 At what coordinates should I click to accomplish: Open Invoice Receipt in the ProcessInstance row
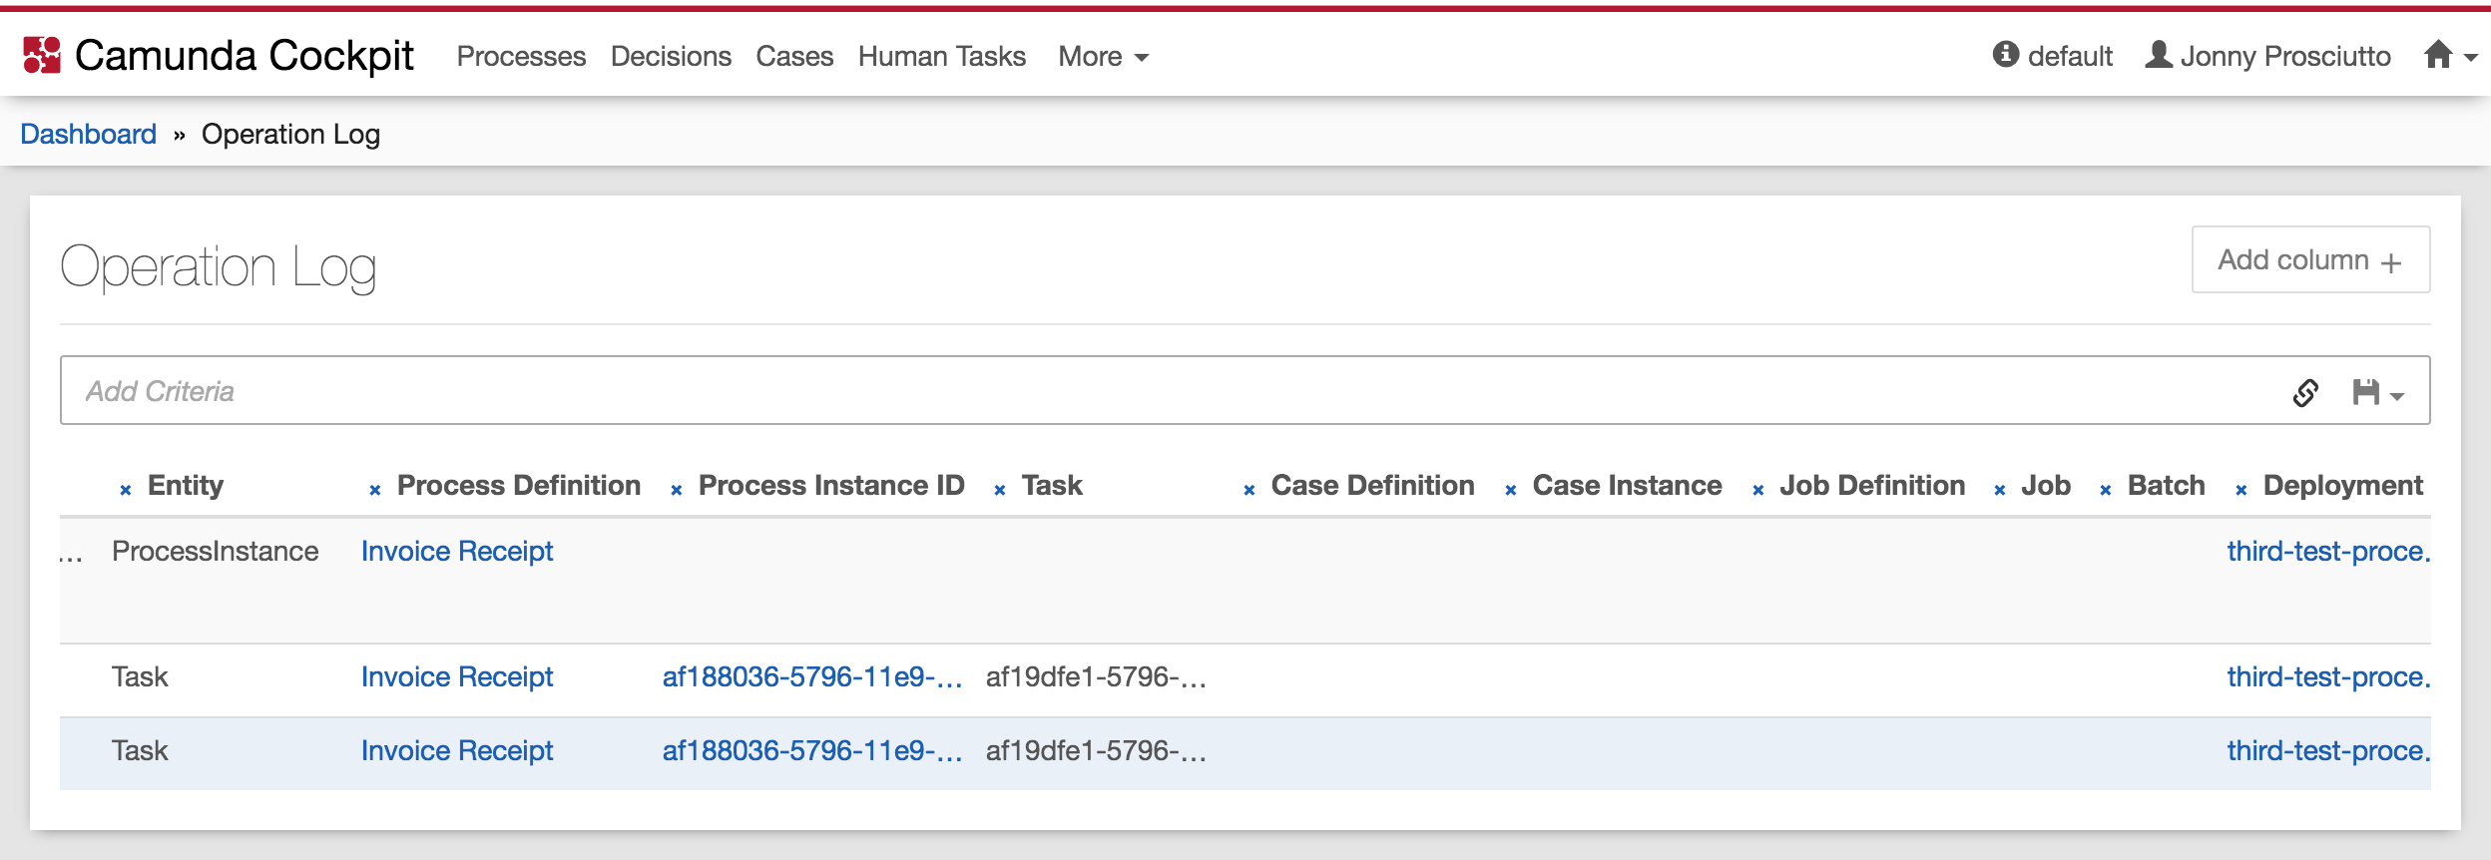pyautogui.click(x=457, y=551)
